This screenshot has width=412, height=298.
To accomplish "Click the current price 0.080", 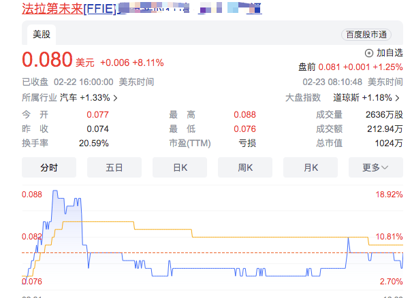I will 47,60.
